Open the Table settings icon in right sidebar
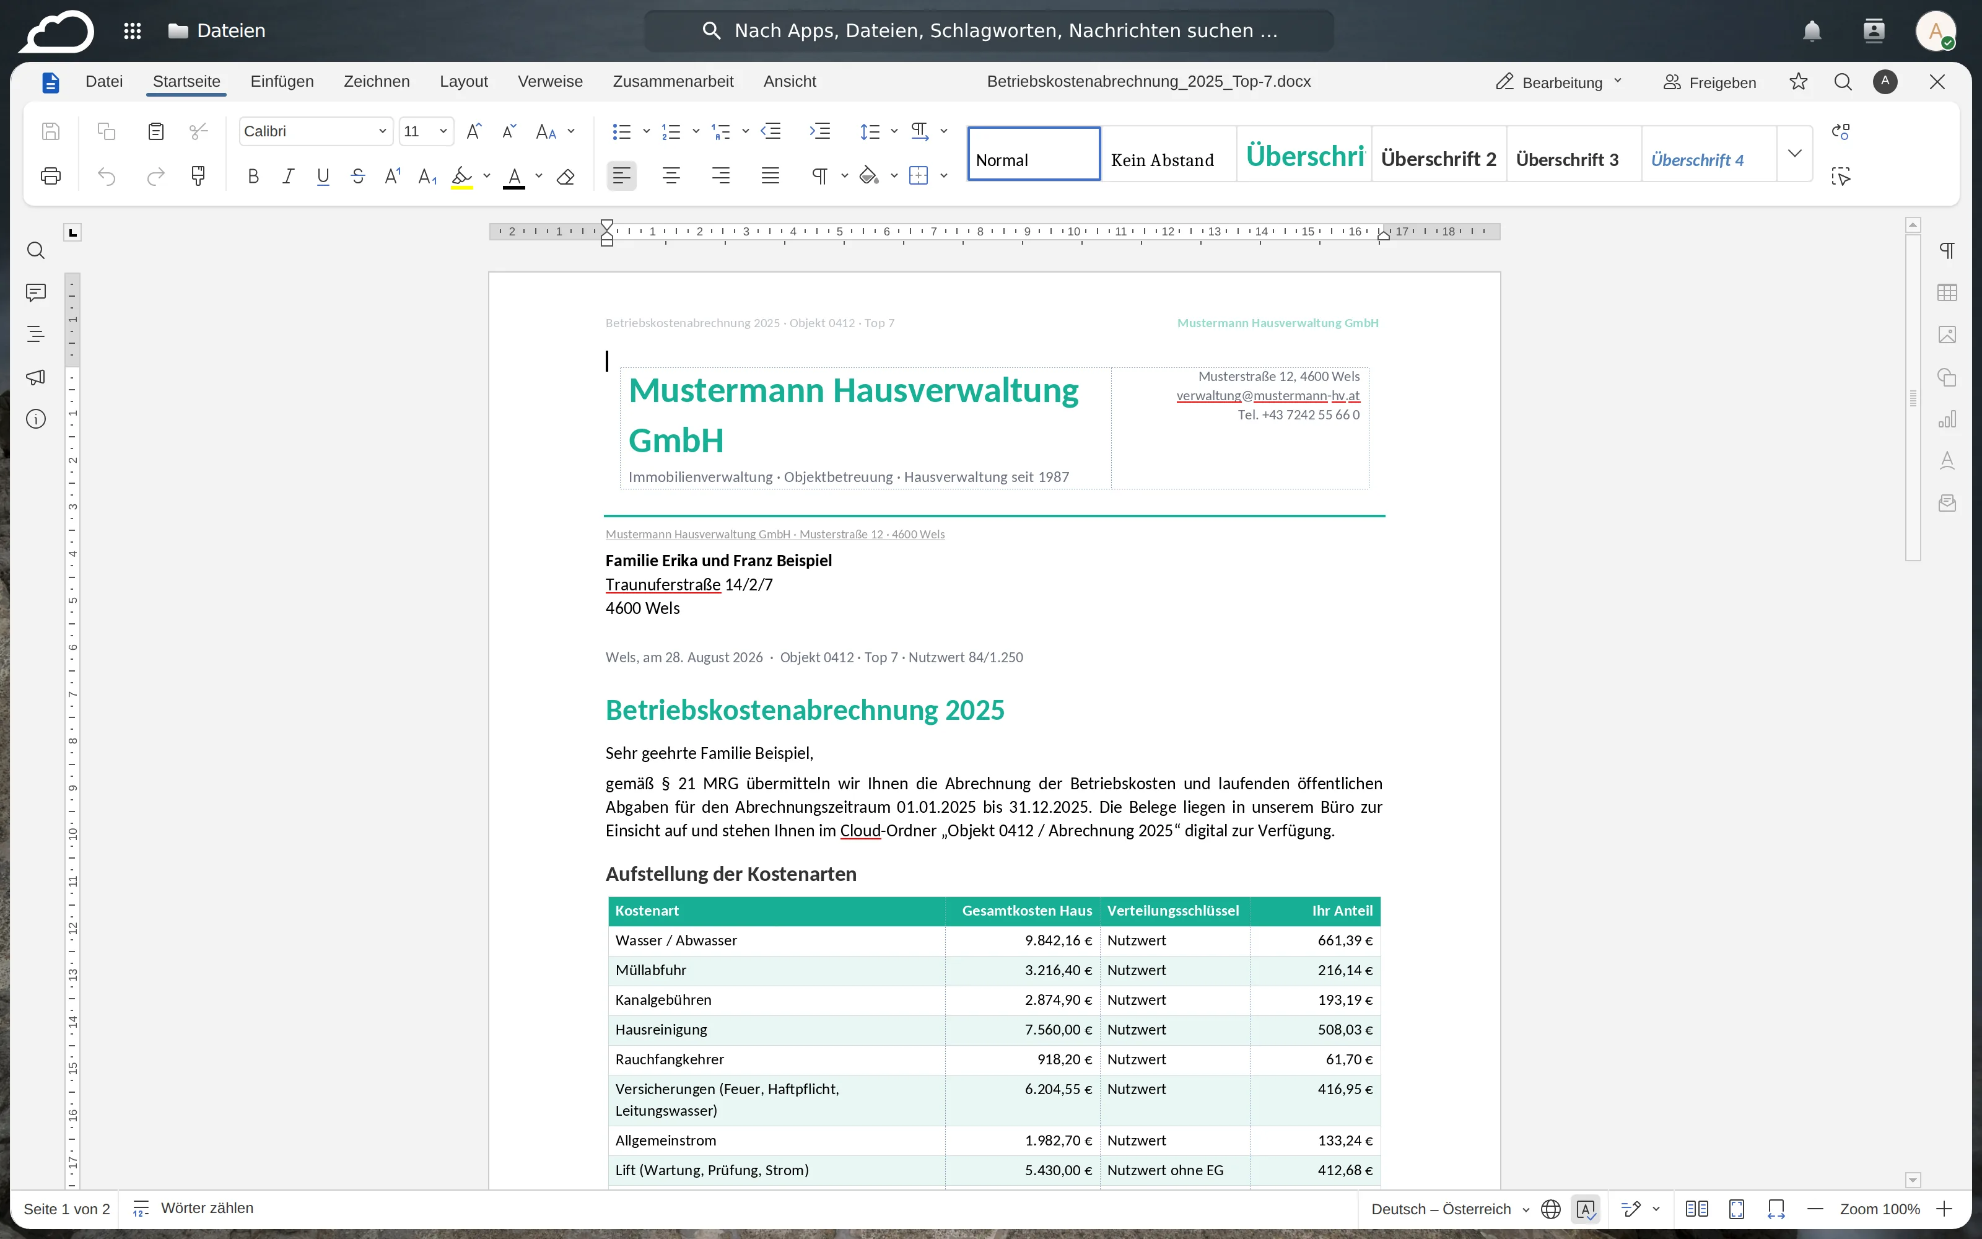The height and width of the screenshot is (1239, 1982). click(x=1947, y=292)
